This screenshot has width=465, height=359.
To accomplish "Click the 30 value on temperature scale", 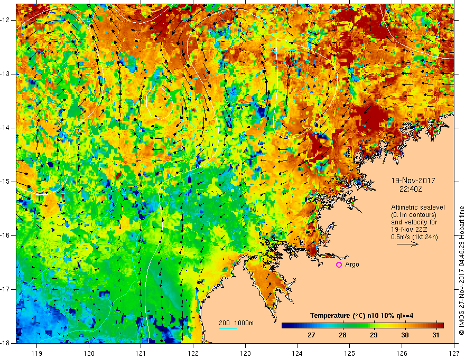I will point(405,335).
